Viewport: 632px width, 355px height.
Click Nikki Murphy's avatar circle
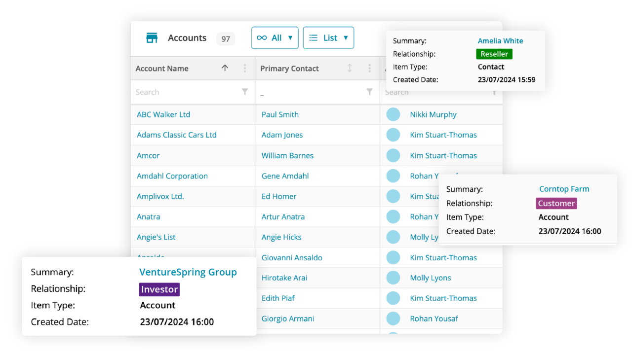point(393,114)
